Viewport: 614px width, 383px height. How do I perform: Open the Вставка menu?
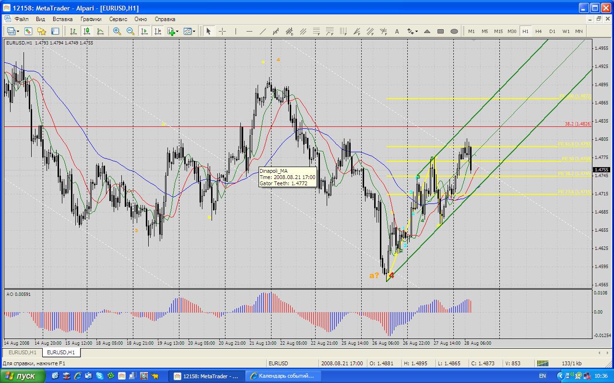click(62, 19)
